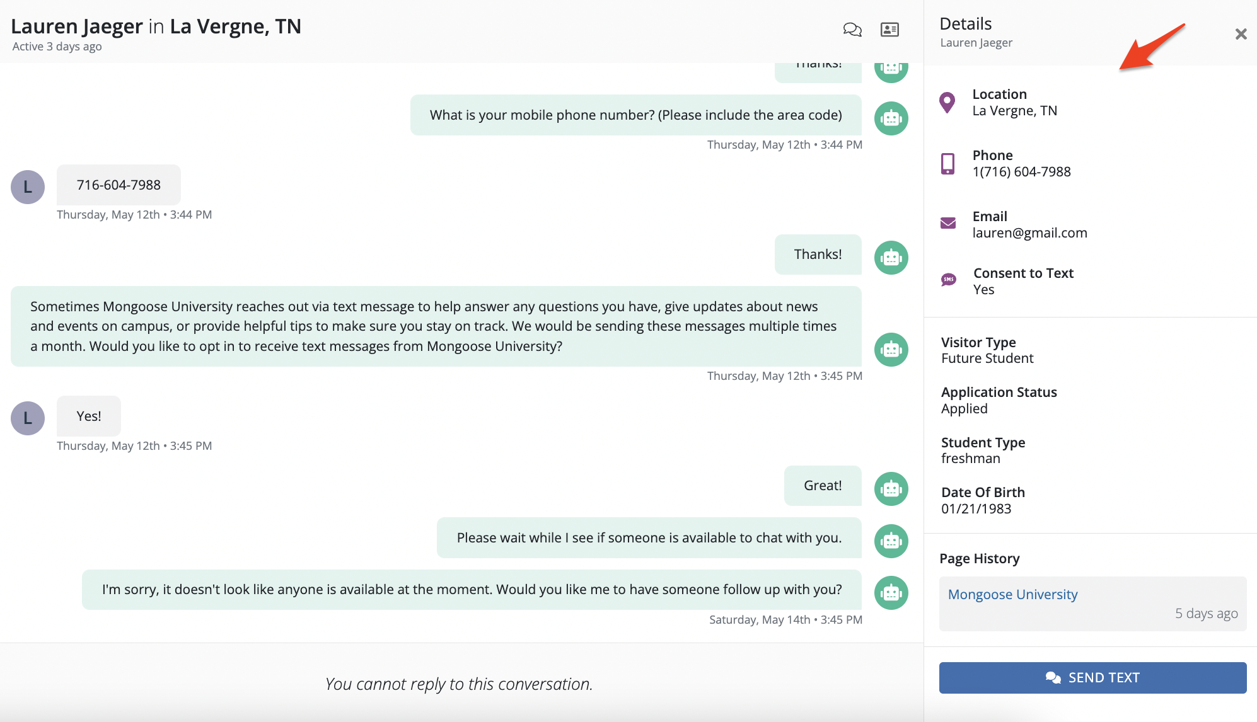Click the opt-in text message bubble
Screen dimensions: 1257x722
click(436, 326)
